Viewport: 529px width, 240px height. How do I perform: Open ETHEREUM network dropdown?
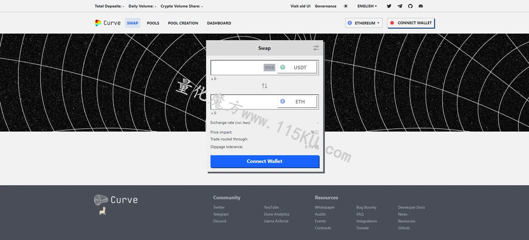click(x=364, y=23)
